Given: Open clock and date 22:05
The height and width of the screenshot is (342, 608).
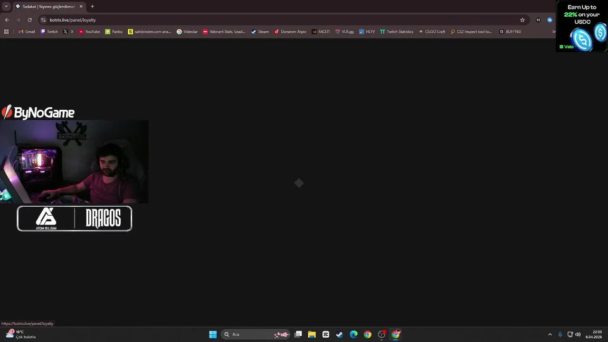Looking at the screenshot, I should (x=594, y=334).
